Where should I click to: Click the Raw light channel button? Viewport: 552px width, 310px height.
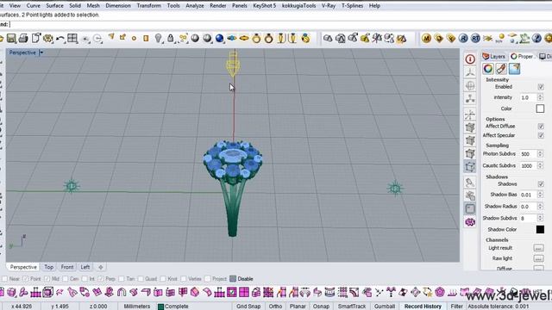538,258
